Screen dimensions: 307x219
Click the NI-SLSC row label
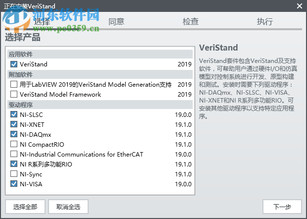point(31,115)
